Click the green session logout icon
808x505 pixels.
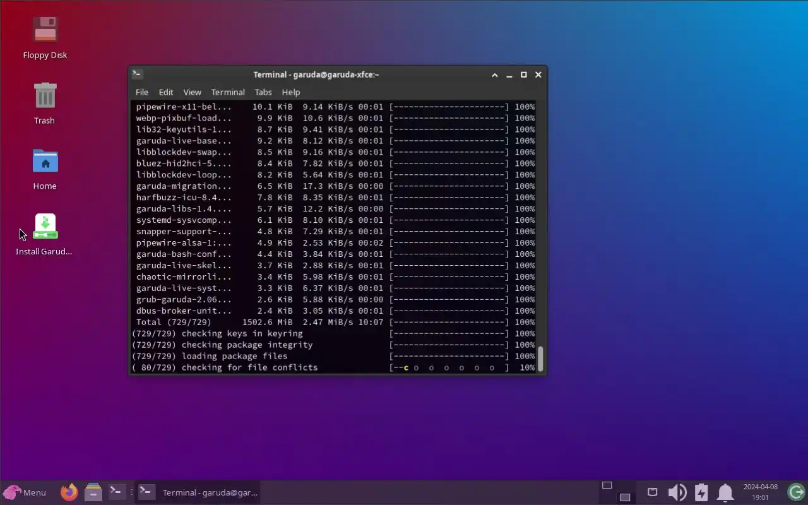click(x=796, y=492)
